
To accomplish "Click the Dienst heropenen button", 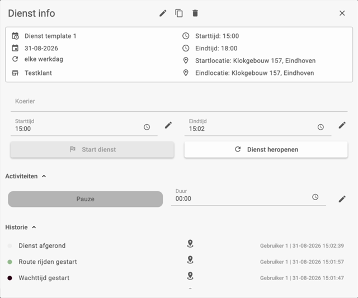I will [266, 149].
